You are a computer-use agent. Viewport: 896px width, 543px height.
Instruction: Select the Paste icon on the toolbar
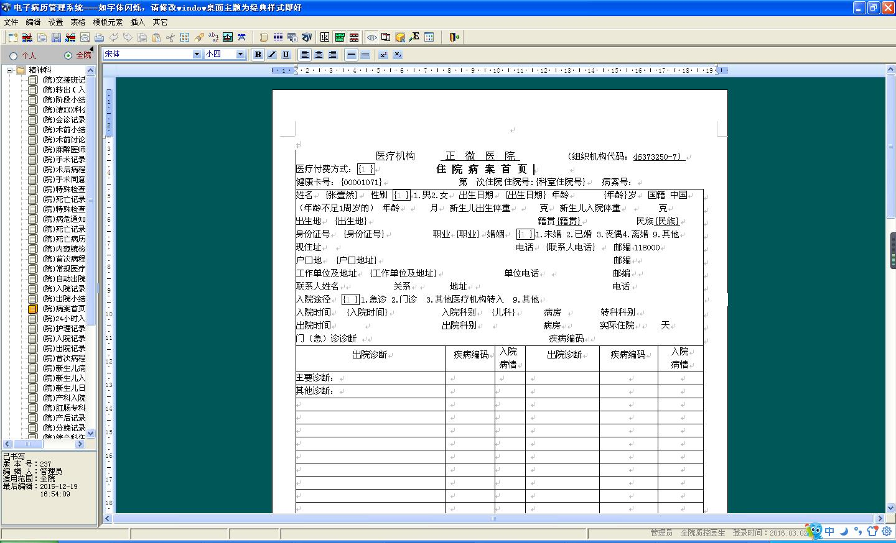(156, 37)
